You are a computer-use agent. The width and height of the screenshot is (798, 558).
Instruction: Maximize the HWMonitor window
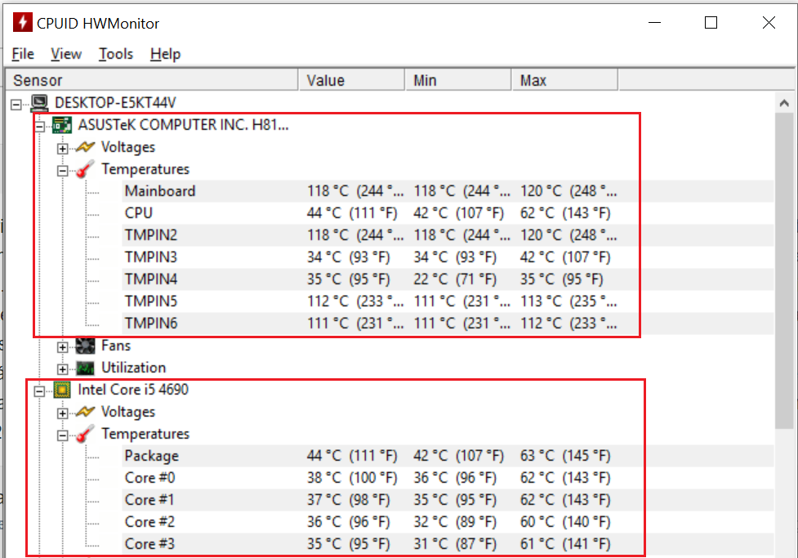(x=711, y=22)
